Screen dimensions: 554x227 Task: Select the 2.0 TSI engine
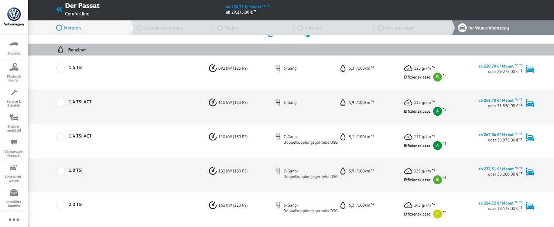click(61, 205)
